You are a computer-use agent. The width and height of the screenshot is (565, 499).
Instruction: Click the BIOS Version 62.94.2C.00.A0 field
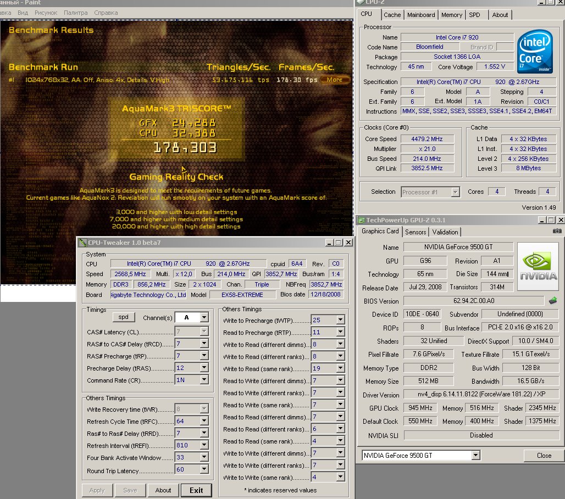tap(473, 301)
